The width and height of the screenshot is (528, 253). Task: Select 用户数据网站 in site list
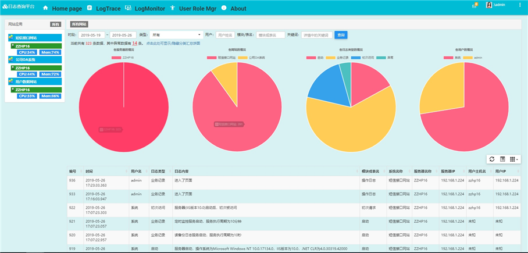tap(35, 81)
